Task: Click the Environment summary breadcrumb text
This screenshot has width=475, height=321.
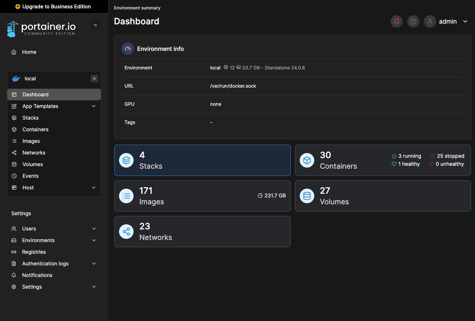Action: (137, 8)
